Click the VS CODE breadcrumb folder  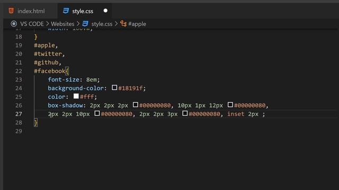tap(32, 24)
